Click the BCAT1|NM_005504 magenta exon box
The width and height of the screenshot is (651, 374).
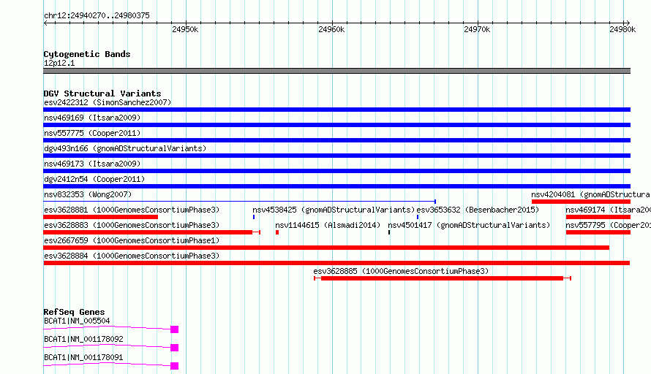coord(174,329)
